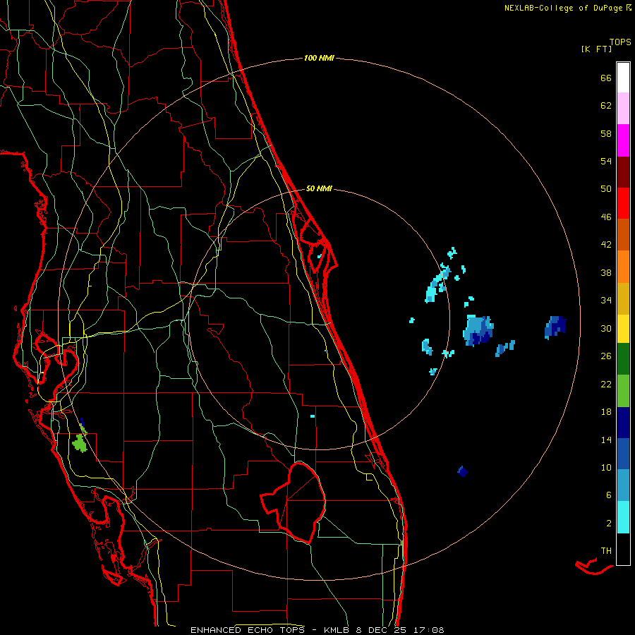Click the '22' legend value
This screenshot has width=635, height=635.
pos(606,385)
